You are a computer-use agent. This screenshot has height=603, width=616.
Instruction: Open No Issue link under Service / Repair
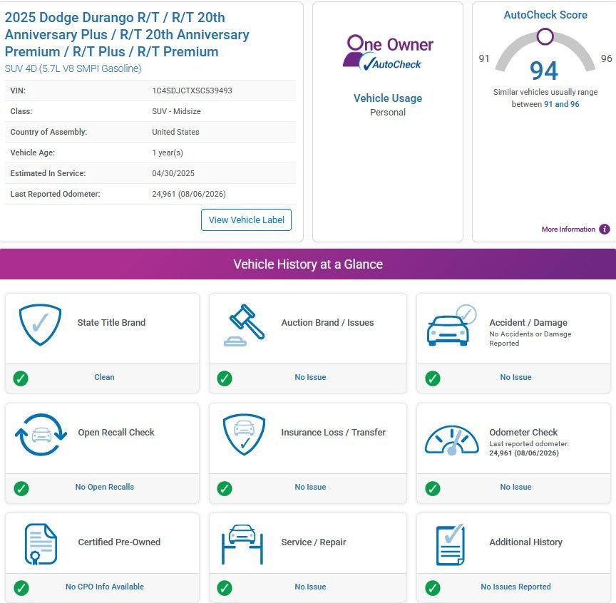(310, 587)
